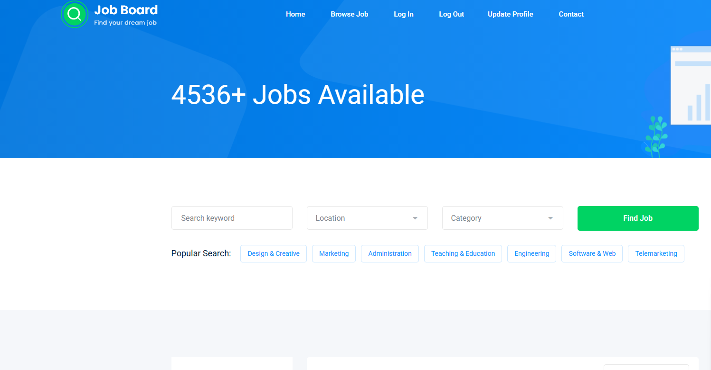The width and height of the screenshot is (711, 370).
Task: Choose the Marketing popular search tag
Action: 333,253
